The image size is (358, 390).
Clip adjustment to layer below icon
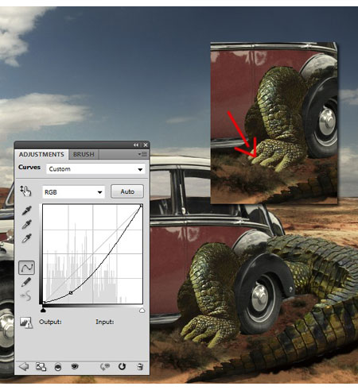58,367
